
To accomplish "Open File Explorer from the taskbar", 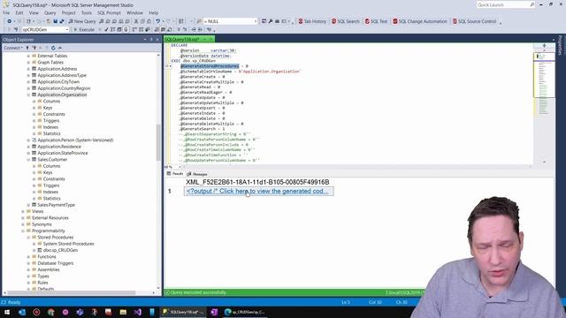I will [123, 312].
